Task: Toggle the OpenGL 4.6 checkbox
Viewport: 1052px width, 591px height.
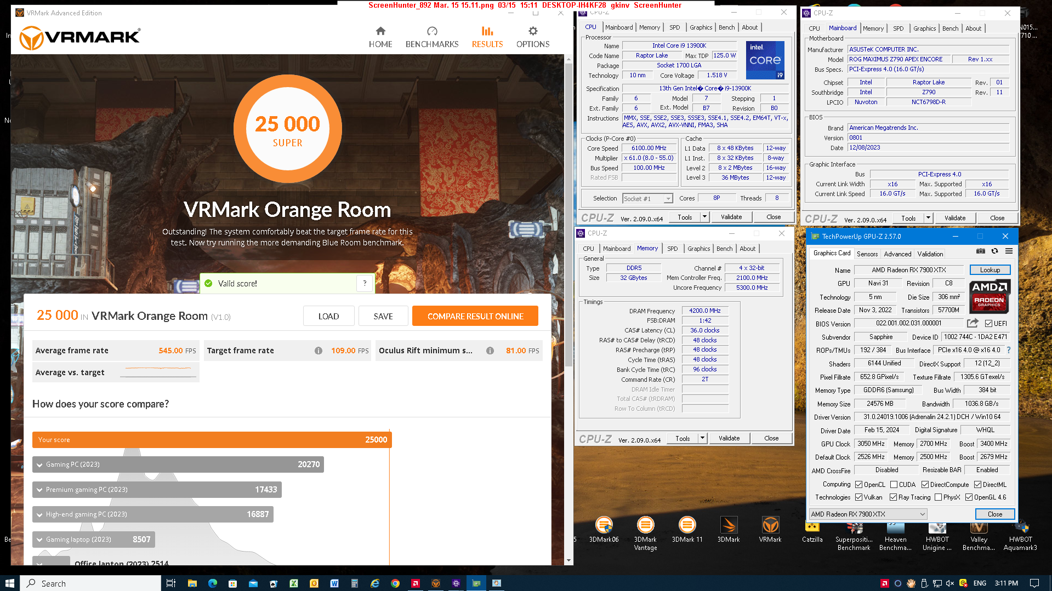Action: (969, 497)
